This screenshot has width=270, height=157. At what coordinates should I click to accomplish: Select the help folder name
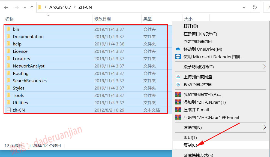17,44
